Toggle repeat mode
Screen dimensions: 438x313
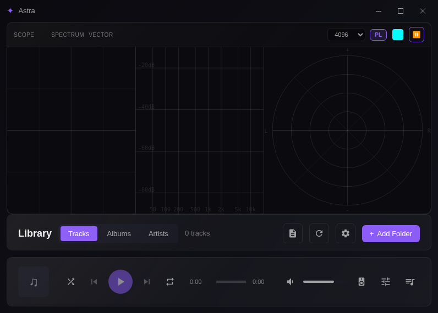click(x=170, y=282)
